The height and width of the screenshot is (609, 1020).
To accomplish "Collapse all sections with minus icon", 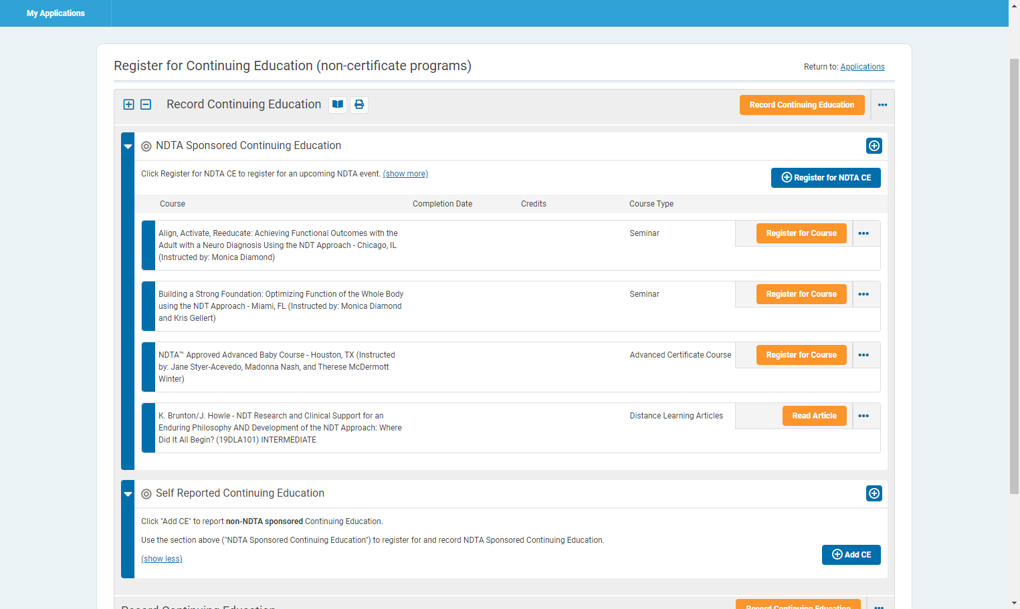I will pos(146,104).
